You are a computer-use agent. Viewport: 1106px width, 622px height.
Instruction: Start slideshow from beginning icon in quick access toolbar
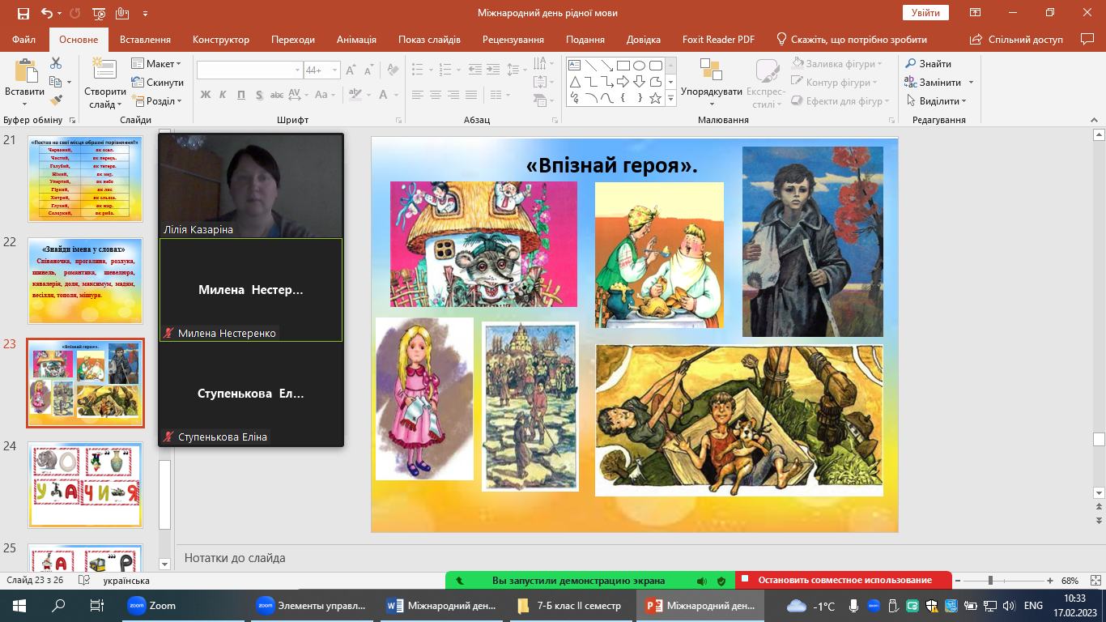tap(99, 14)
